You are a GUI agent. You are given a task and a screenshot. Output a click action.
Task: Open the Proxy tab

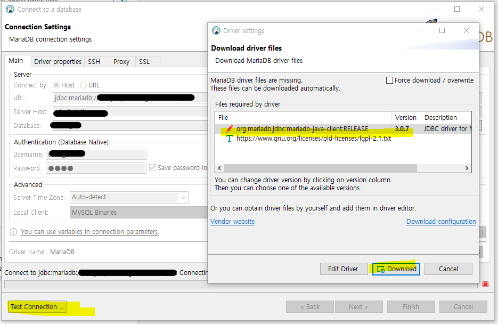pos(121,62)
